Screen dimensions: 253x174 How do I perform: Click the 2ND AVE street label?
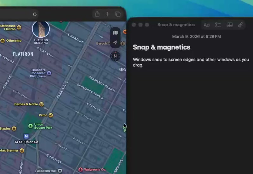point(118,166)
